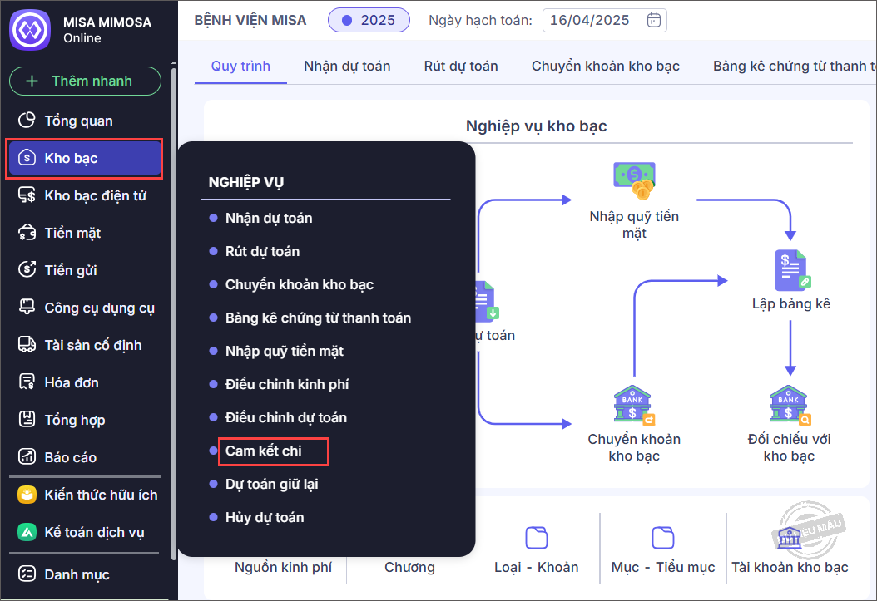
Task: Choose Dự toán giữ lại menu item
Action: tap(271, 484)
